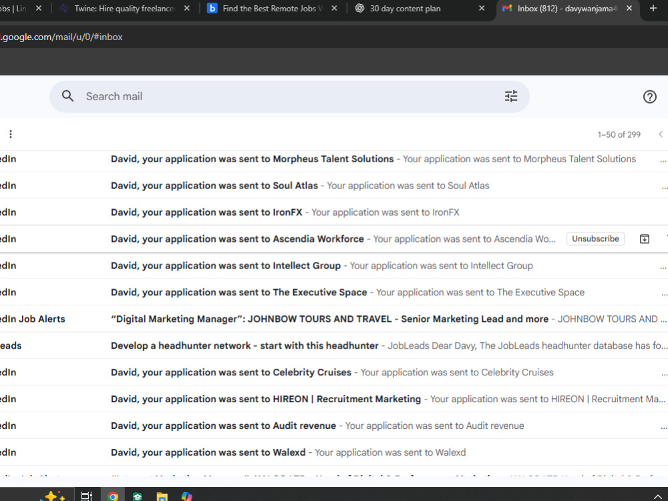Open the 1–50 of 299 page range
The image size is (668, 501).
pos(619,135)
